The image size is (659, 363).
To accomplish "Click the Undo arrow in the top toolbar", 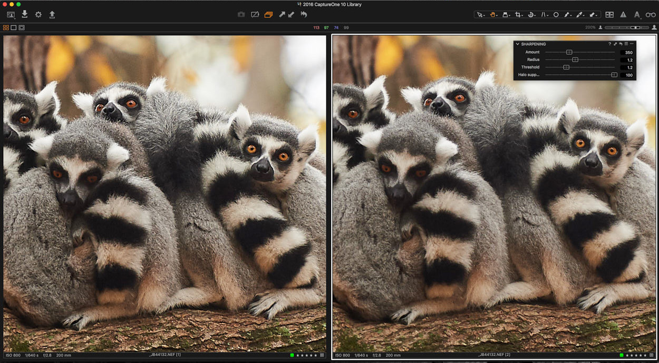I will 304,15.
